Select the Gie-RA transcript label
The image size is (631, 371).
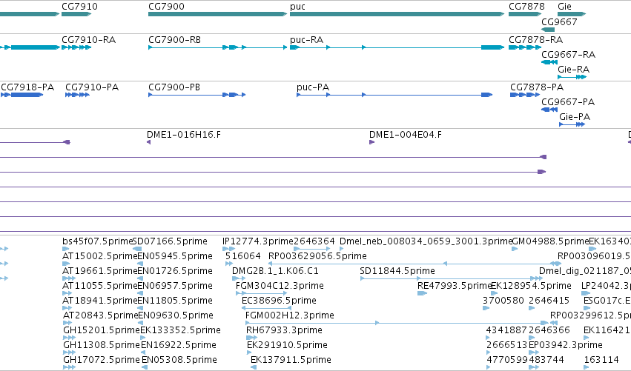click(573, 69)
